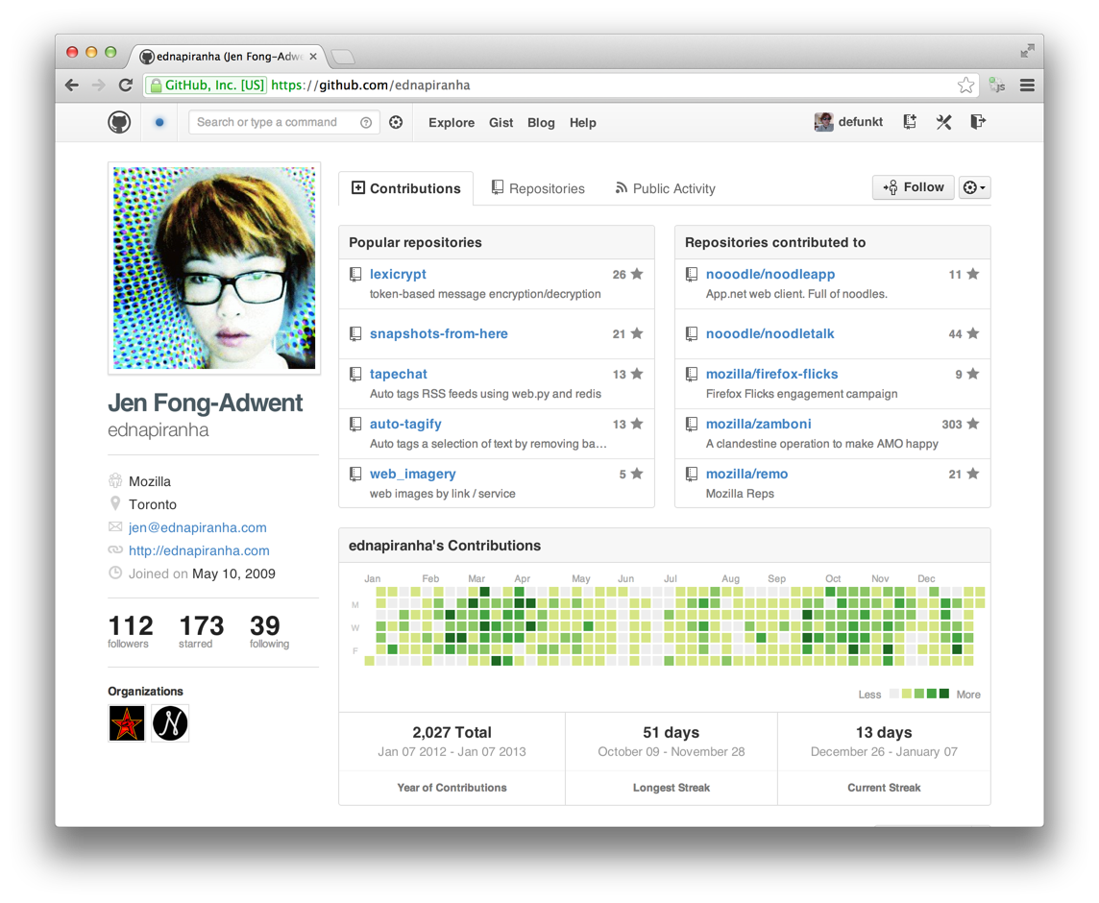View the 112 followers count
This screenshot has height=903, width=1099.
(x=131, y=631)
